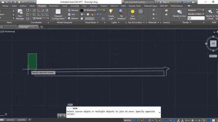Restore the viewport
This screenshot has height=122, width=218.
click(73, 18)
